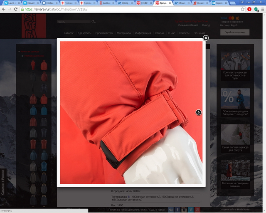Open Обновление раздела Модели со скидкой card

235,102
